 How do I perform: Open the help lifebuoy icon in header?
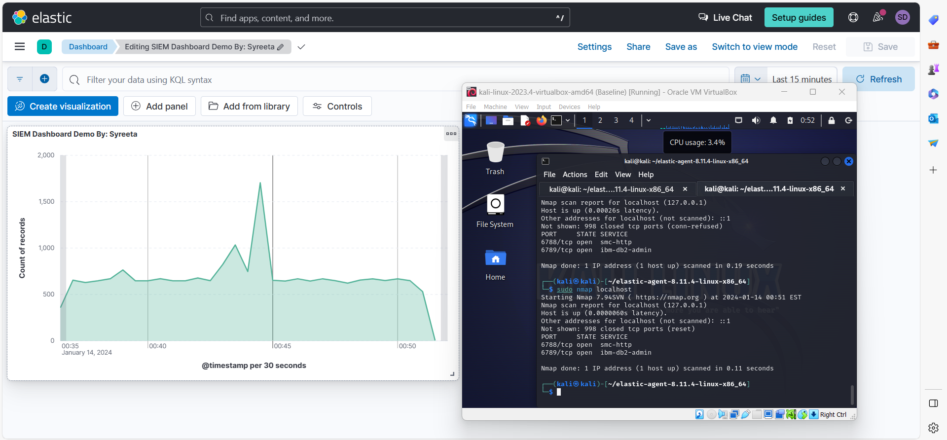[853, 17]
